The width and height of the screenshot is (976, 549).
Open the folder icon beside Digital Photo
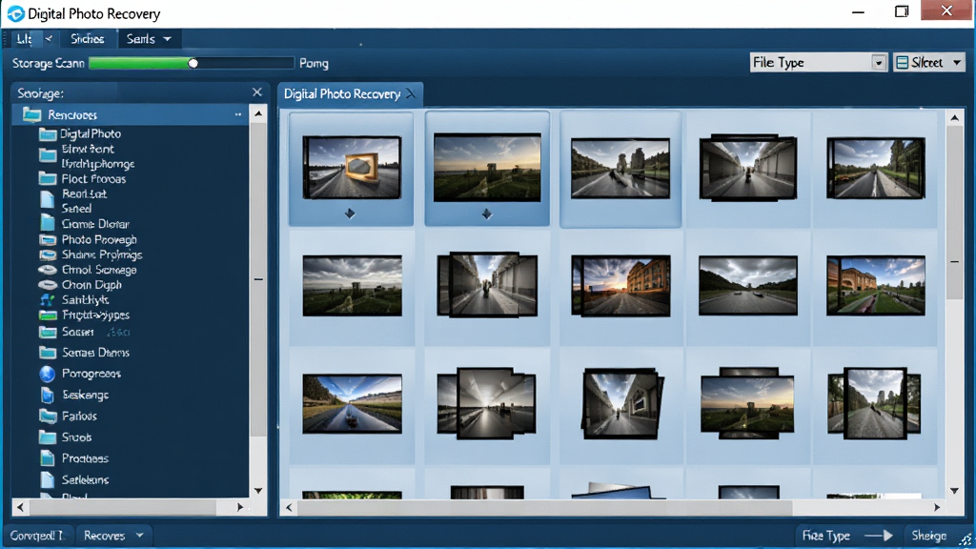tap(48, 134)
